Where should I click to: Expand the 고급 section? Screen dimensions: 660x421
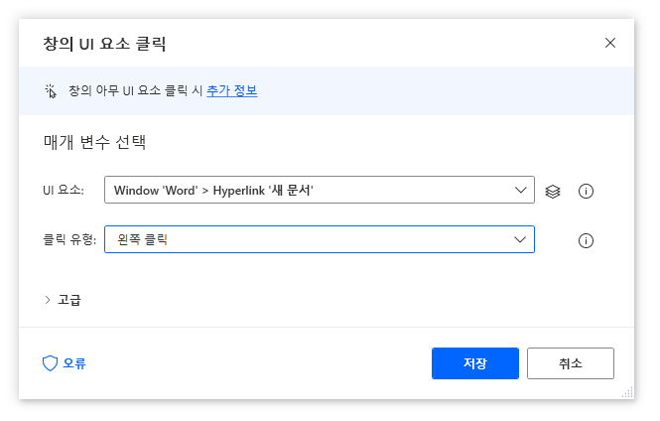pyautogui.click(x=63, y=300)
